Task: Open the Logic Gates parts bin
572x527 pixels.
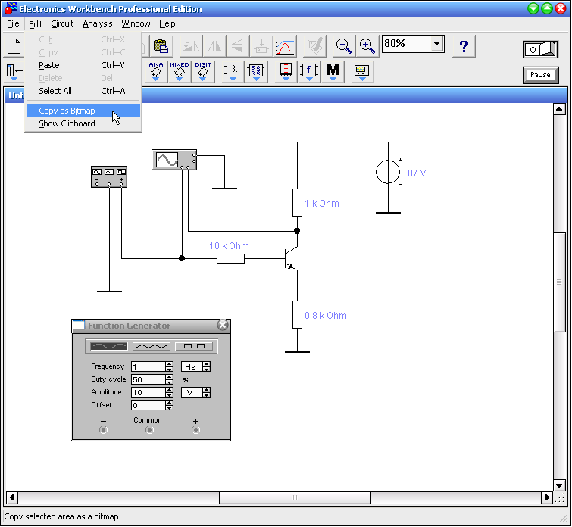Action: [233, 71]
